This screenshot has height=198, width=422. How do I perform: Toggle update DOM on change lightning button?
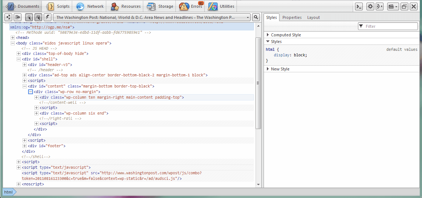click(x=47, y=17)
